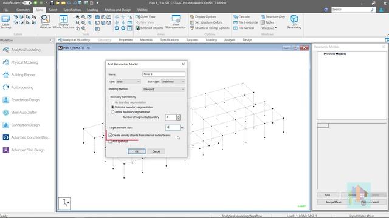Close the Parametric Models panel
Image resolution: width=389 pixels, height=218 pixels.
384,47
